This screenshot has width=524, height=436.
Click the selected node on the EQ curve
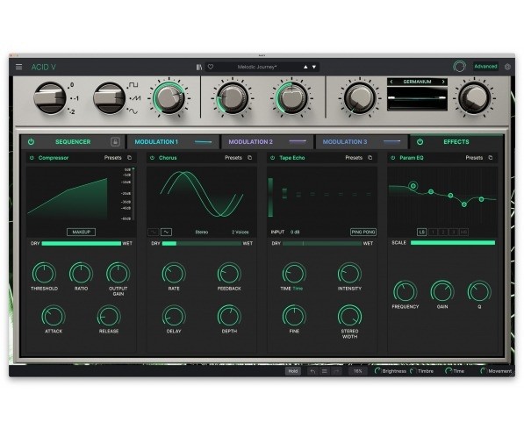pyautogui.click(x=413, y=186)
